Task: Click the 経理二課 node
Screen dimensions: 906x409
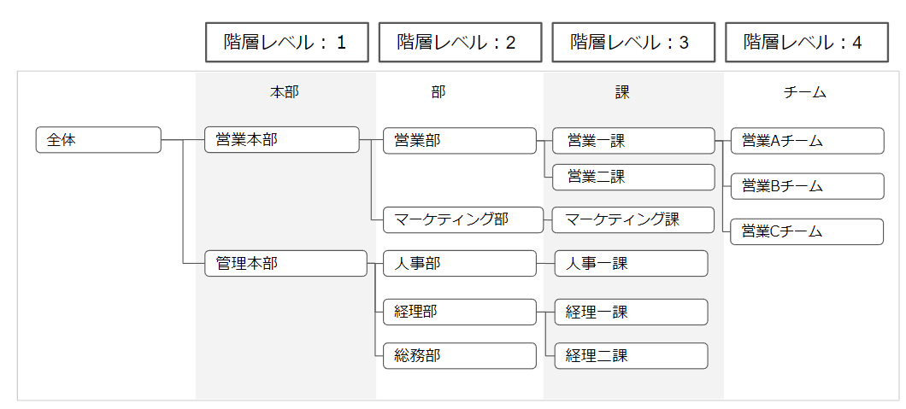Action: pyautogui.click(x=631, y=355)
